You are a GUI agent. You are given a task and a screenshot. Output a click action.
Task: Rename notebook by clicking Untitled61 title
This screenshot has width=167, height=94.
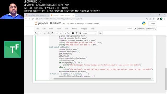(x=56, y=23)
